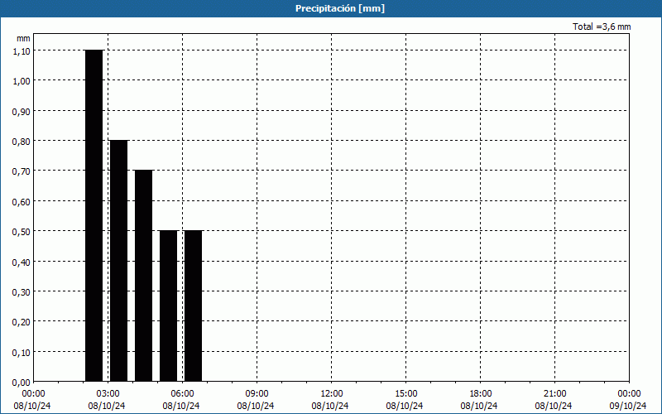Screen dimensions: 662x414
Task: Click the 1,10 y-axis value
Action: (22, 51)
